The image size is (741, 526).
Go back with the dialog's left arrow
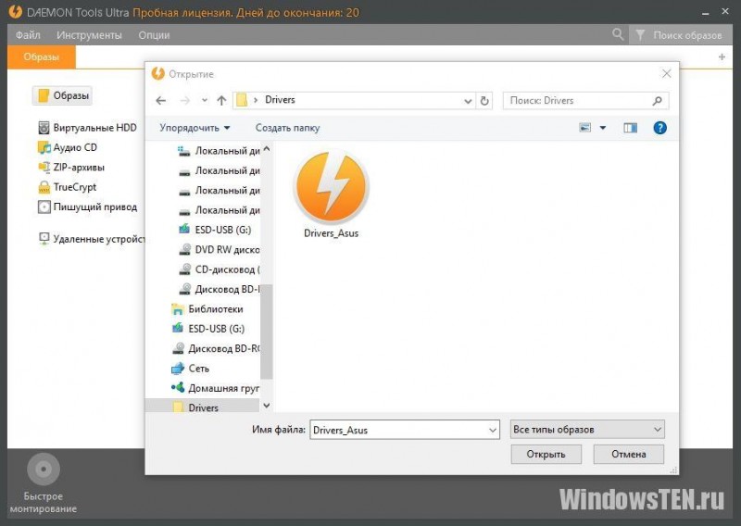160,101
